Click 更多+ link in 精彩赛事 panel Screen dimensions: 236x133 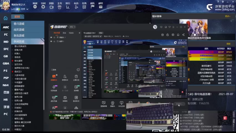coord(227,16)
